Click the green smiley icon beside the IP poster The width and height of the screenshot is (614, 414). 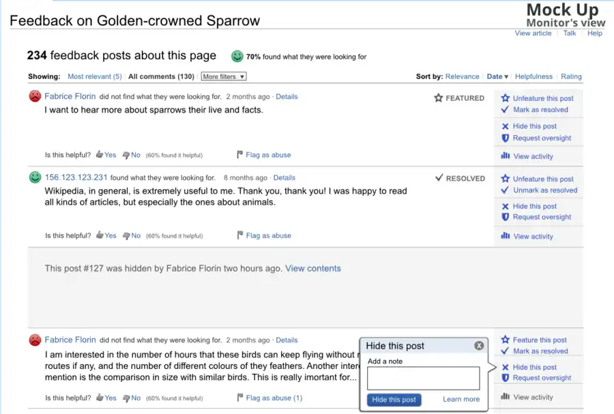35,177
